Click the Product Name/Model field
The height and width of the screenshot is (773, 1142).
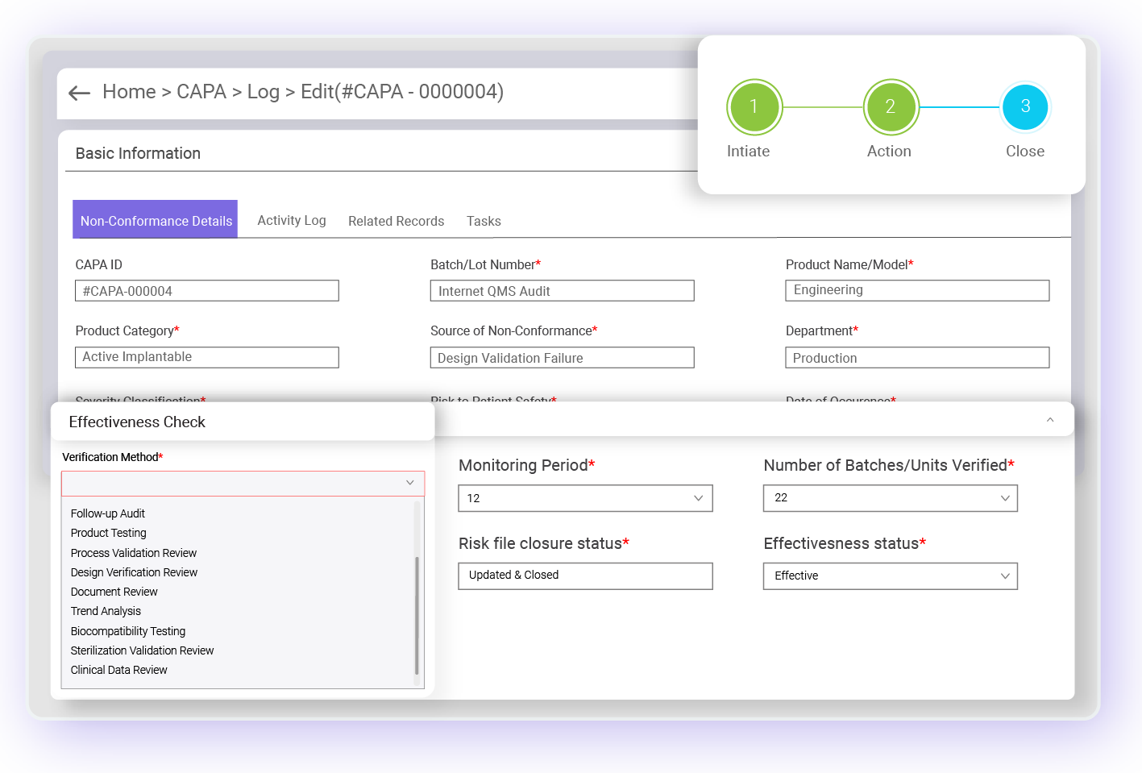tap(917, 290)
